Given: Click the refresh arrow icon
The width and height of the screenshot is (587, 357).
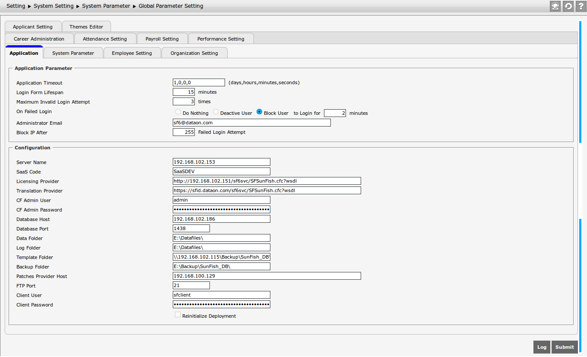Looking at the screenshot, I should [x=568, y=6].
